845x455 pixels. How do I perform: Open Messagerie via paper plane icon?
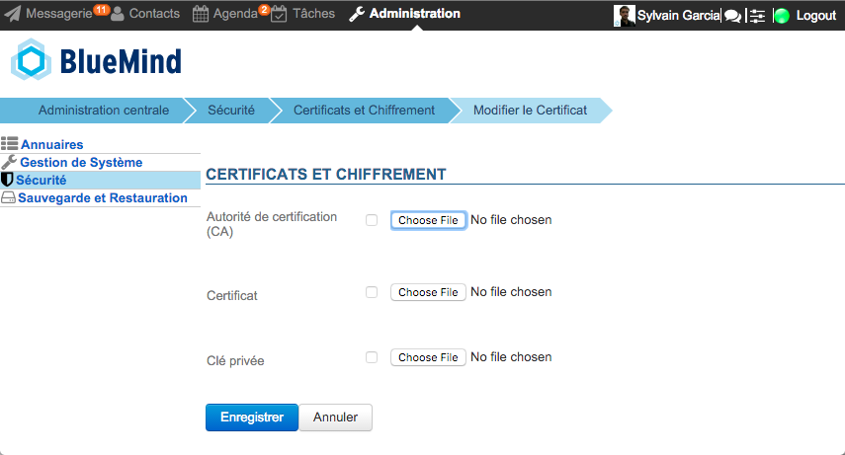[x=13, y=14]
